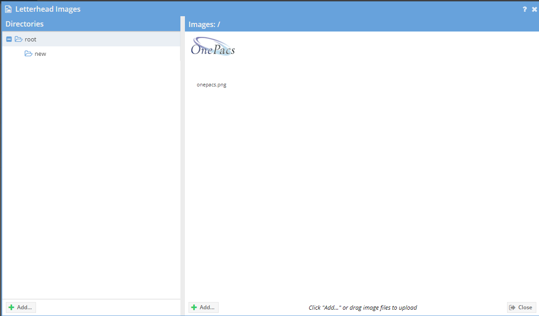The width and height of the screenshot is (539, 316).
Task: Open the new folder icon
Action: (28, 54)
